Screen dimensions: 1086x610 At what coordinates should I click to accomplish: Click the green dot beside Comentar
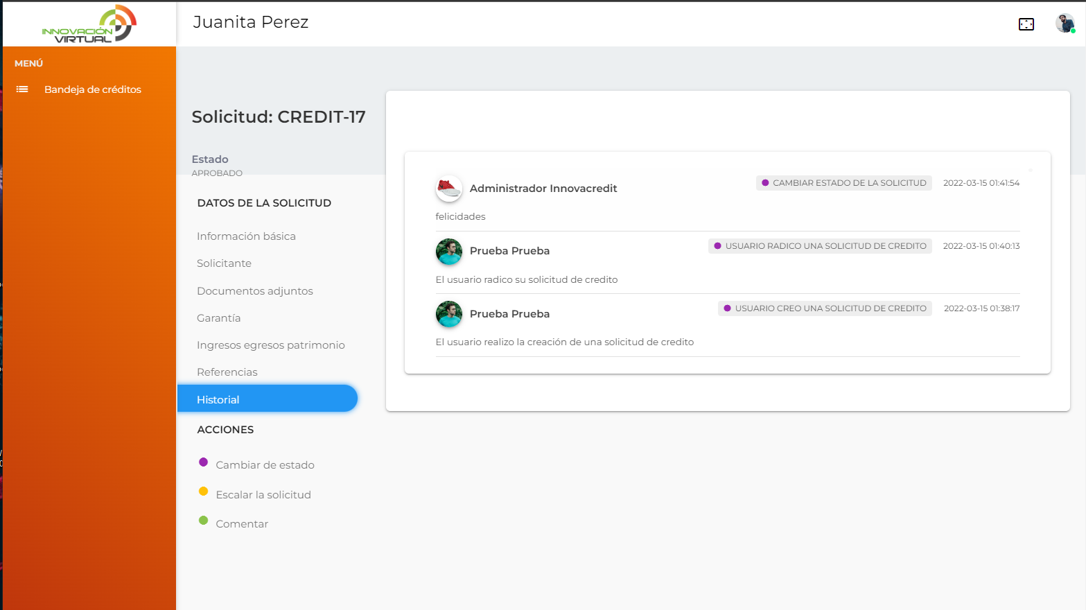point(203,521)
